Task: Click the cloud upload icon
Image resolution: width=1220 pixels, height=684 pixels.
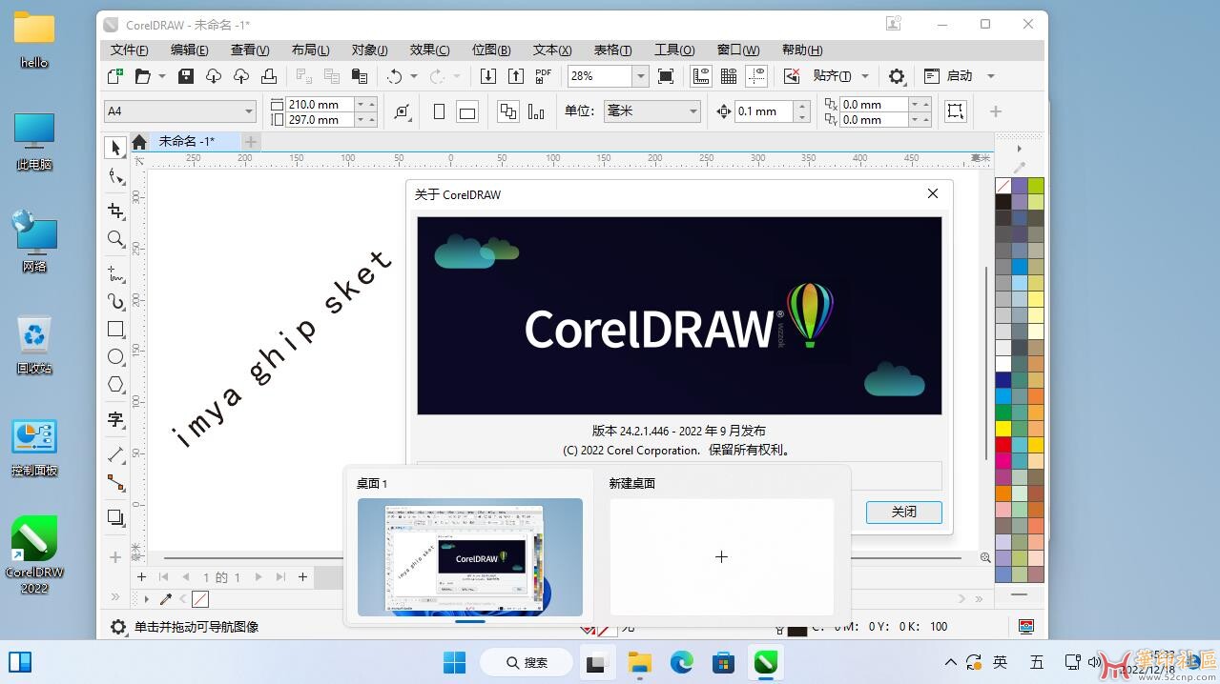Action: (241, 76)
